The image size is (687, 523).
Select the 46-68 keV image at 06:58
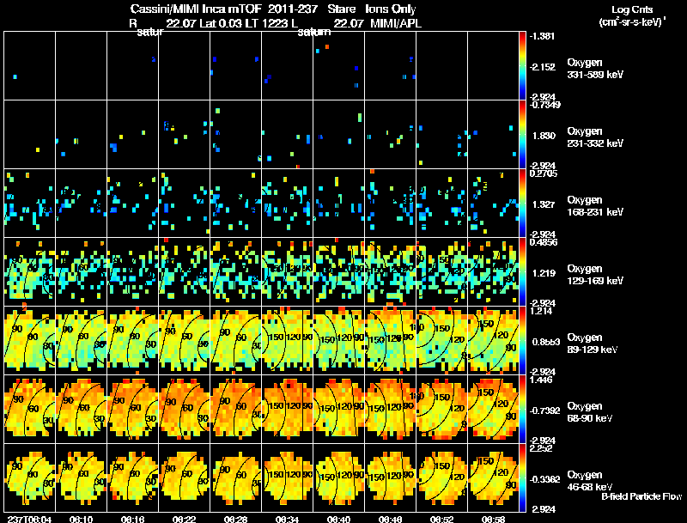493,477
